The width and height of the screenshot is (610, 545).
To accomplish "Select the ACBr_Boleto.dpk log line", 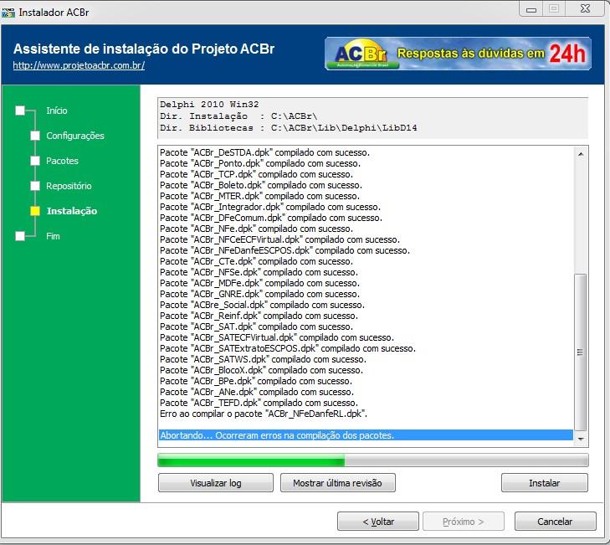I will point(260,185).
